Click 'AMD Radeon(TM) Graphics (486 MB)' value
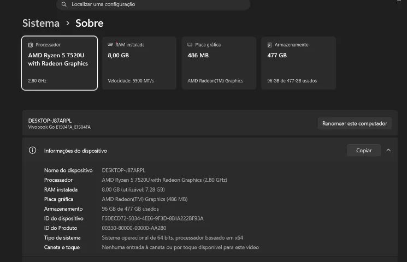This screenshot has height=262, width=407. tap(145, 199)
